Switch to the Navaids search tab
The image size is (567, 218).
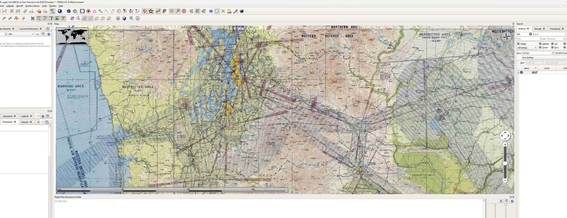538,29
